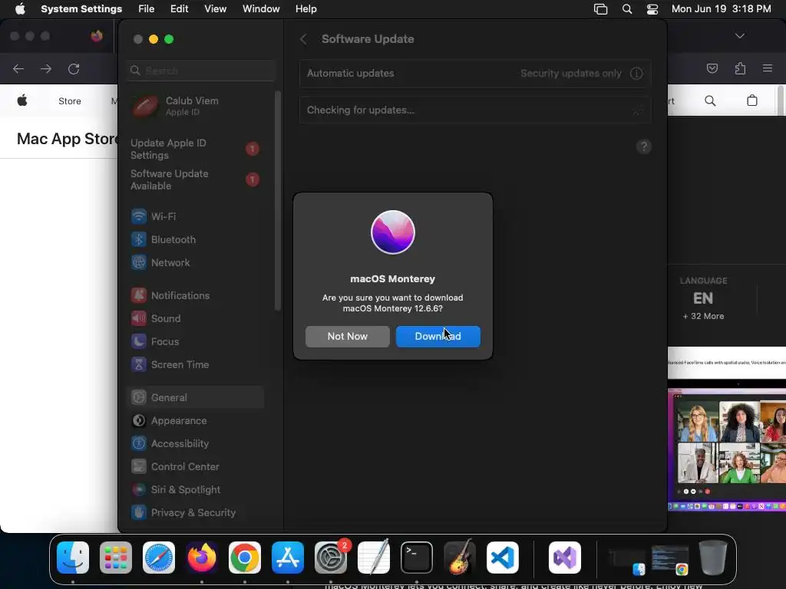Open Control Center in menu bar
786x589 pixels.
pos(652,9)
